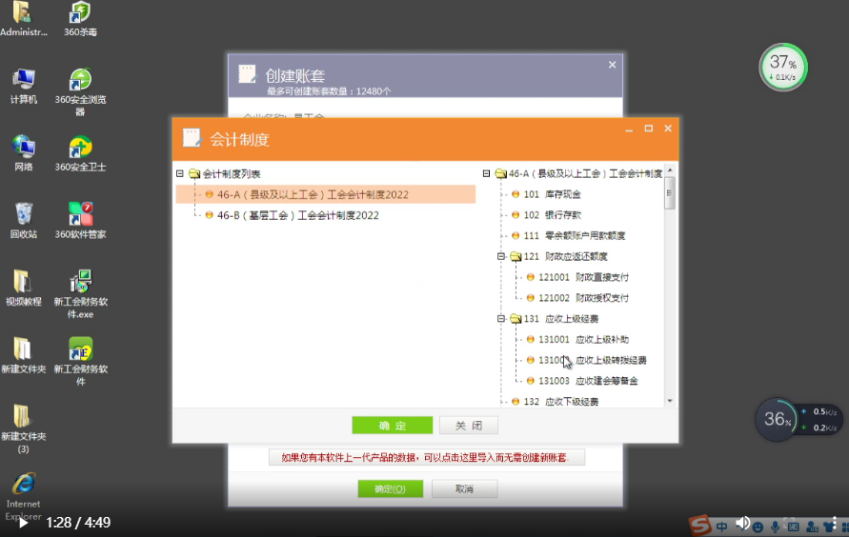
Task: Select account 101 库存现金
Action: [552, 194]
